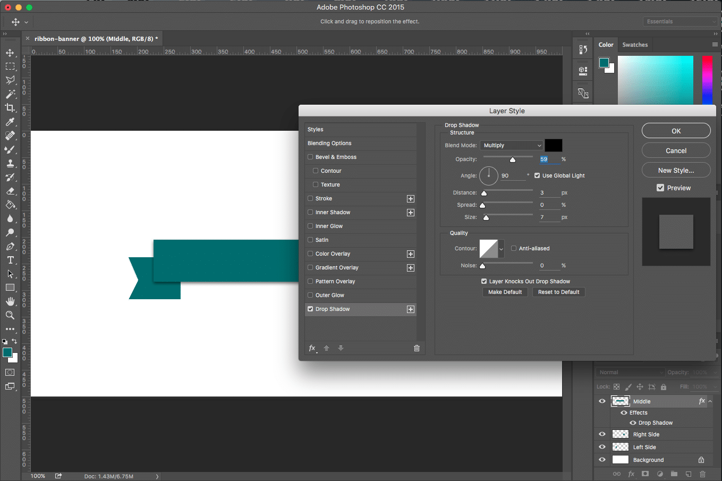Viewport: 722px width, 481px height.
Task: Hide the Background layer
Action: click(602, 459)
